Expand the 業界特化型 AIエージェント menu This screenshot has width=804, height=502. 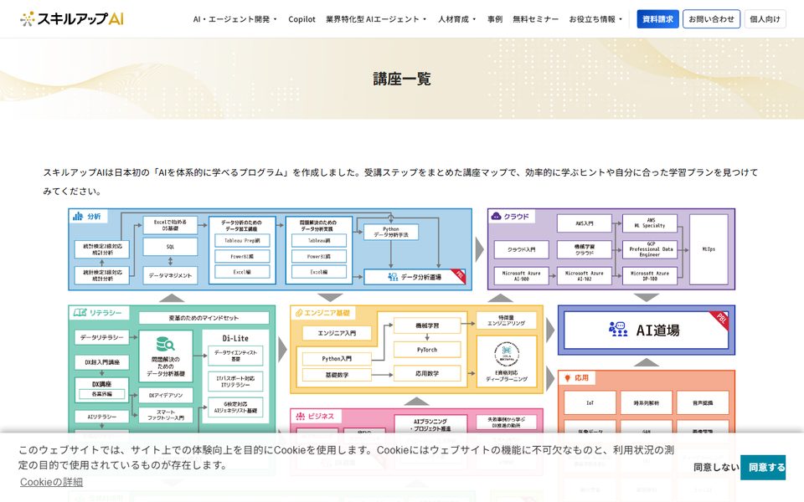pyautogui.click(x=376, y=19)
